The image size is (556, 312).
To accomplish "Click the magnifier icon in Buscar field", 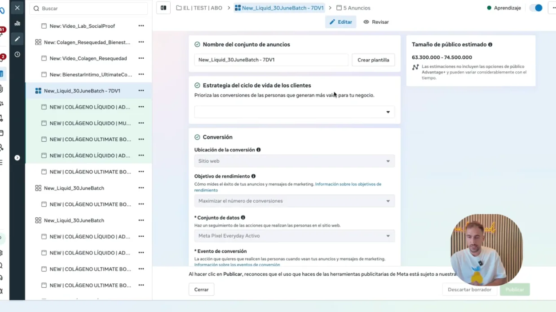I will [x=36, y=9].
